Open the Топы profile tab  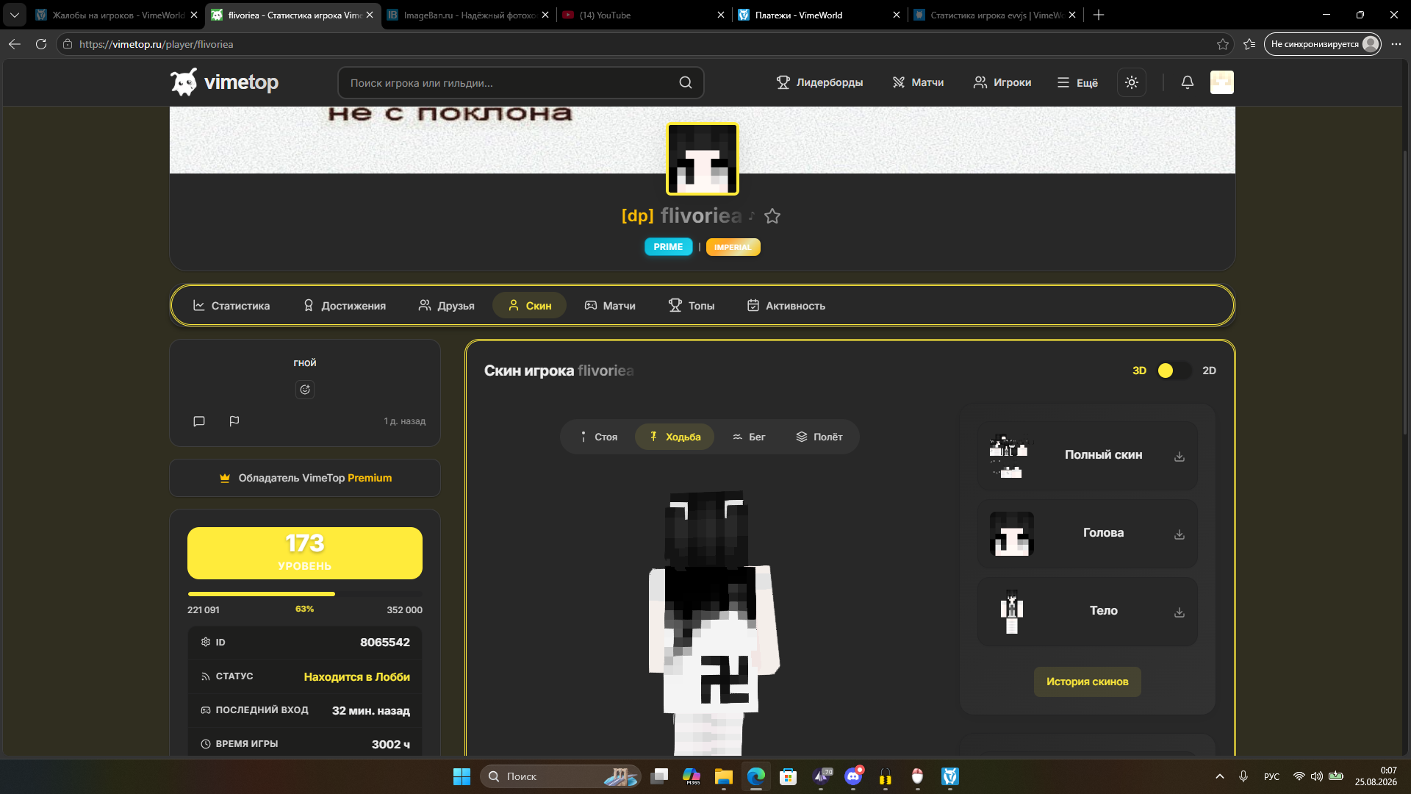pos(692,306)
